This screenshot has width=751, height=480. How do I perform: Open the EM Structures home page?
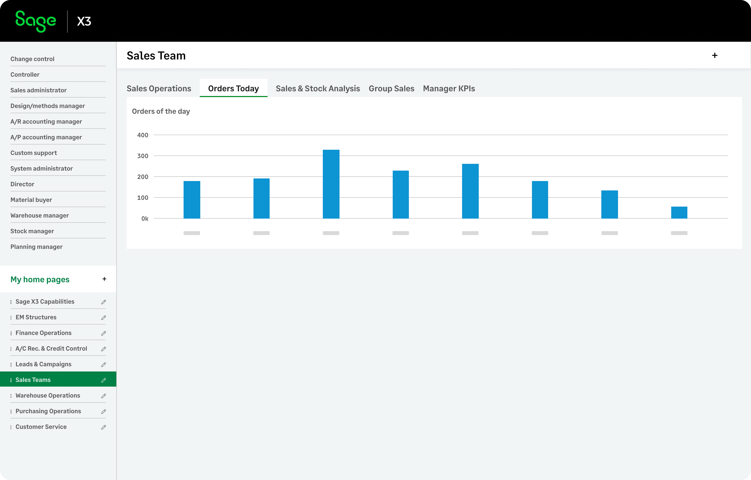(x=36, y=317)
